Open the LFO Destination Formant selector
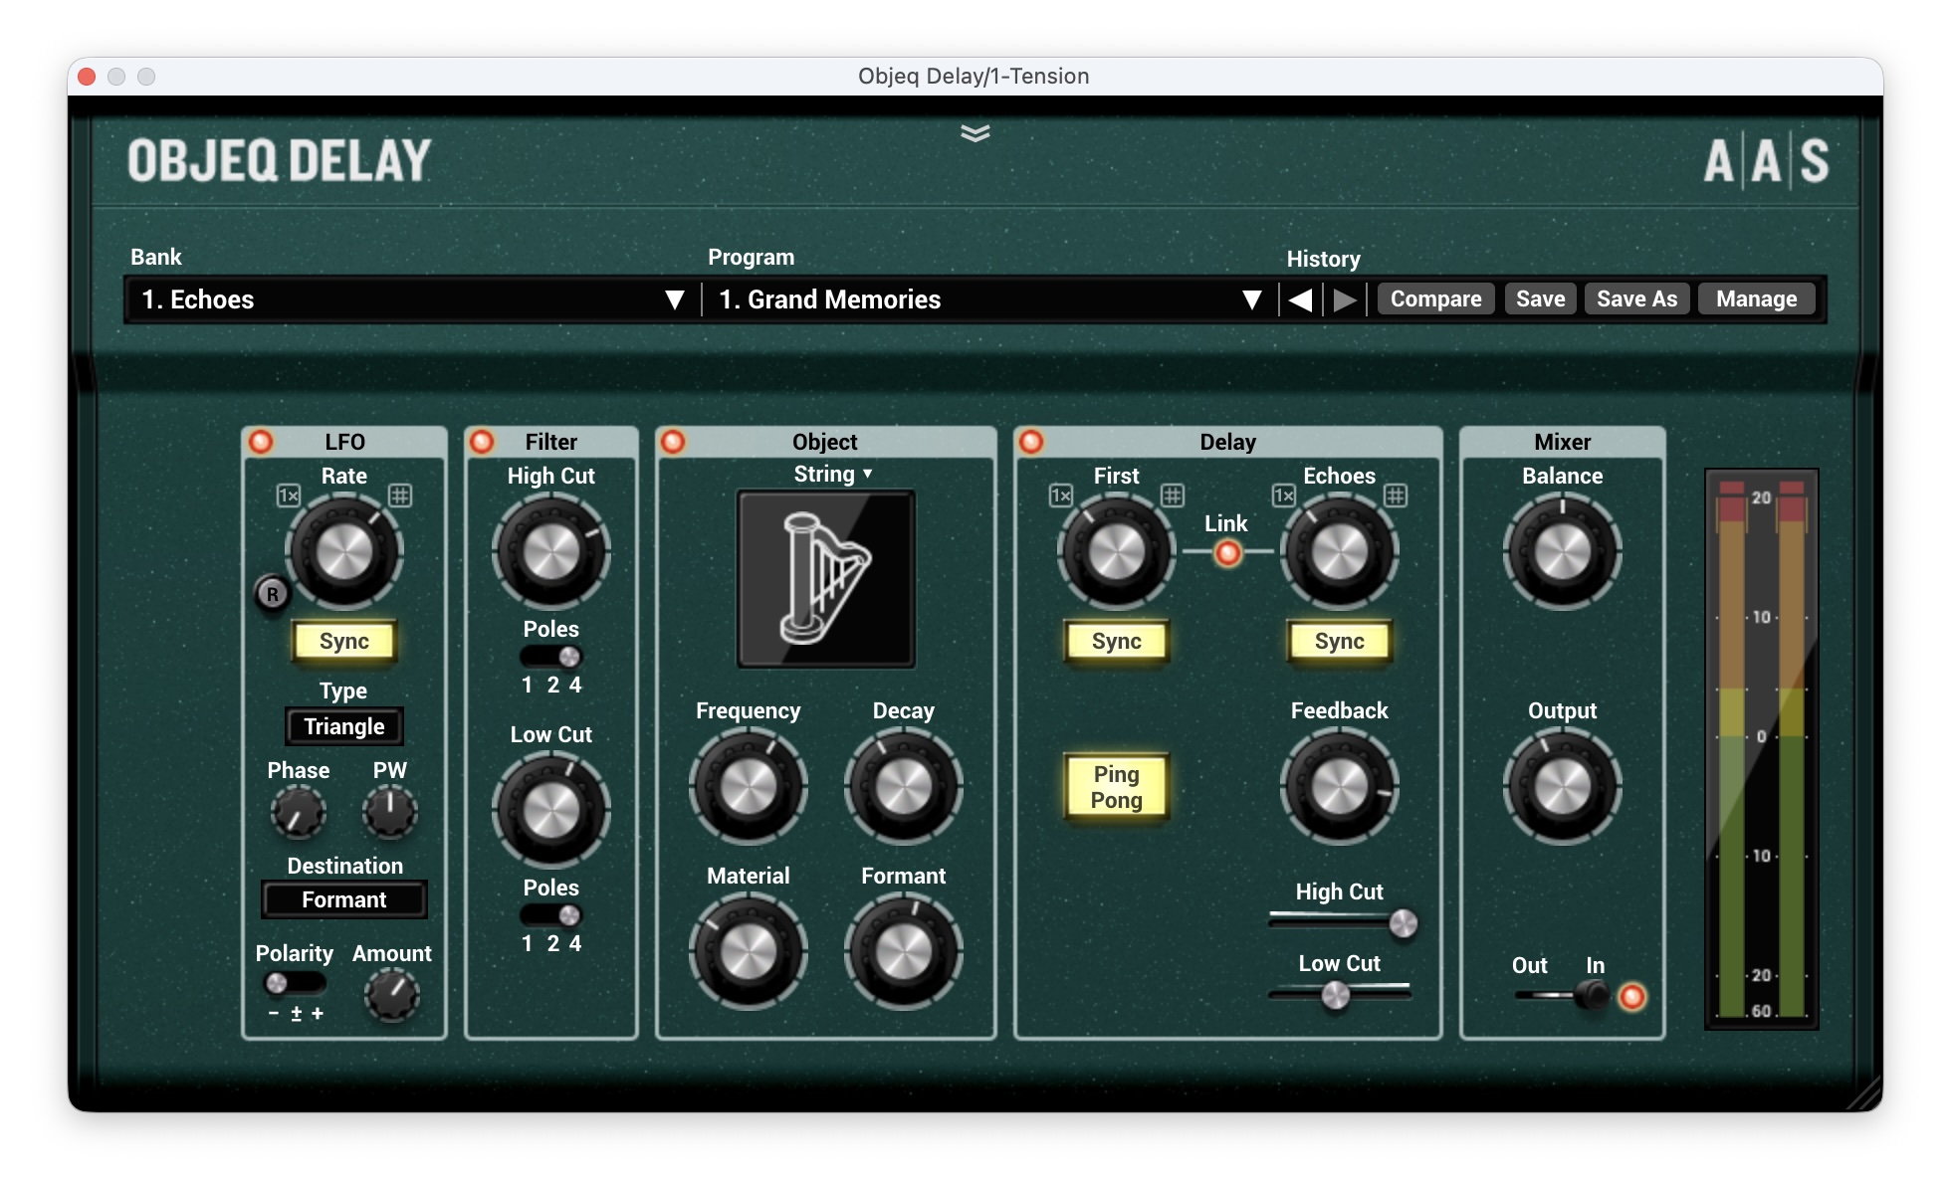 tap(344, 899)
